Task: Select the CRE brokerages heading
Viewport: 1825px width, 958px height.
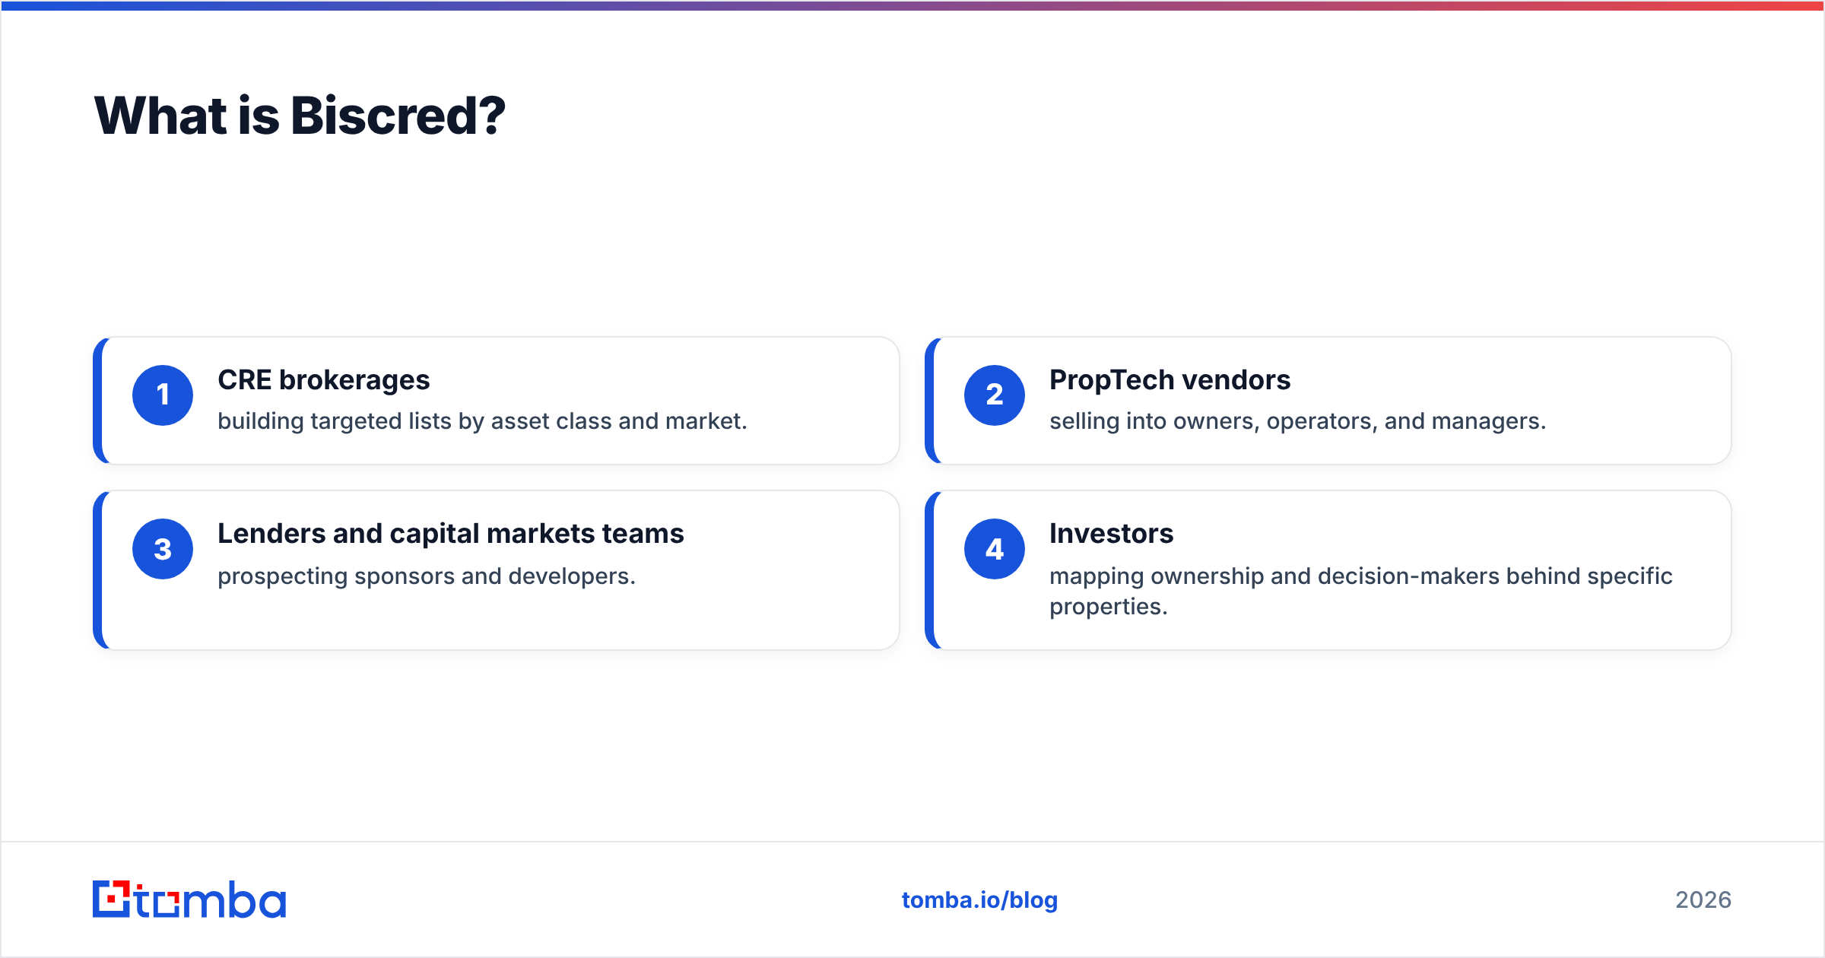Action: 324,380
